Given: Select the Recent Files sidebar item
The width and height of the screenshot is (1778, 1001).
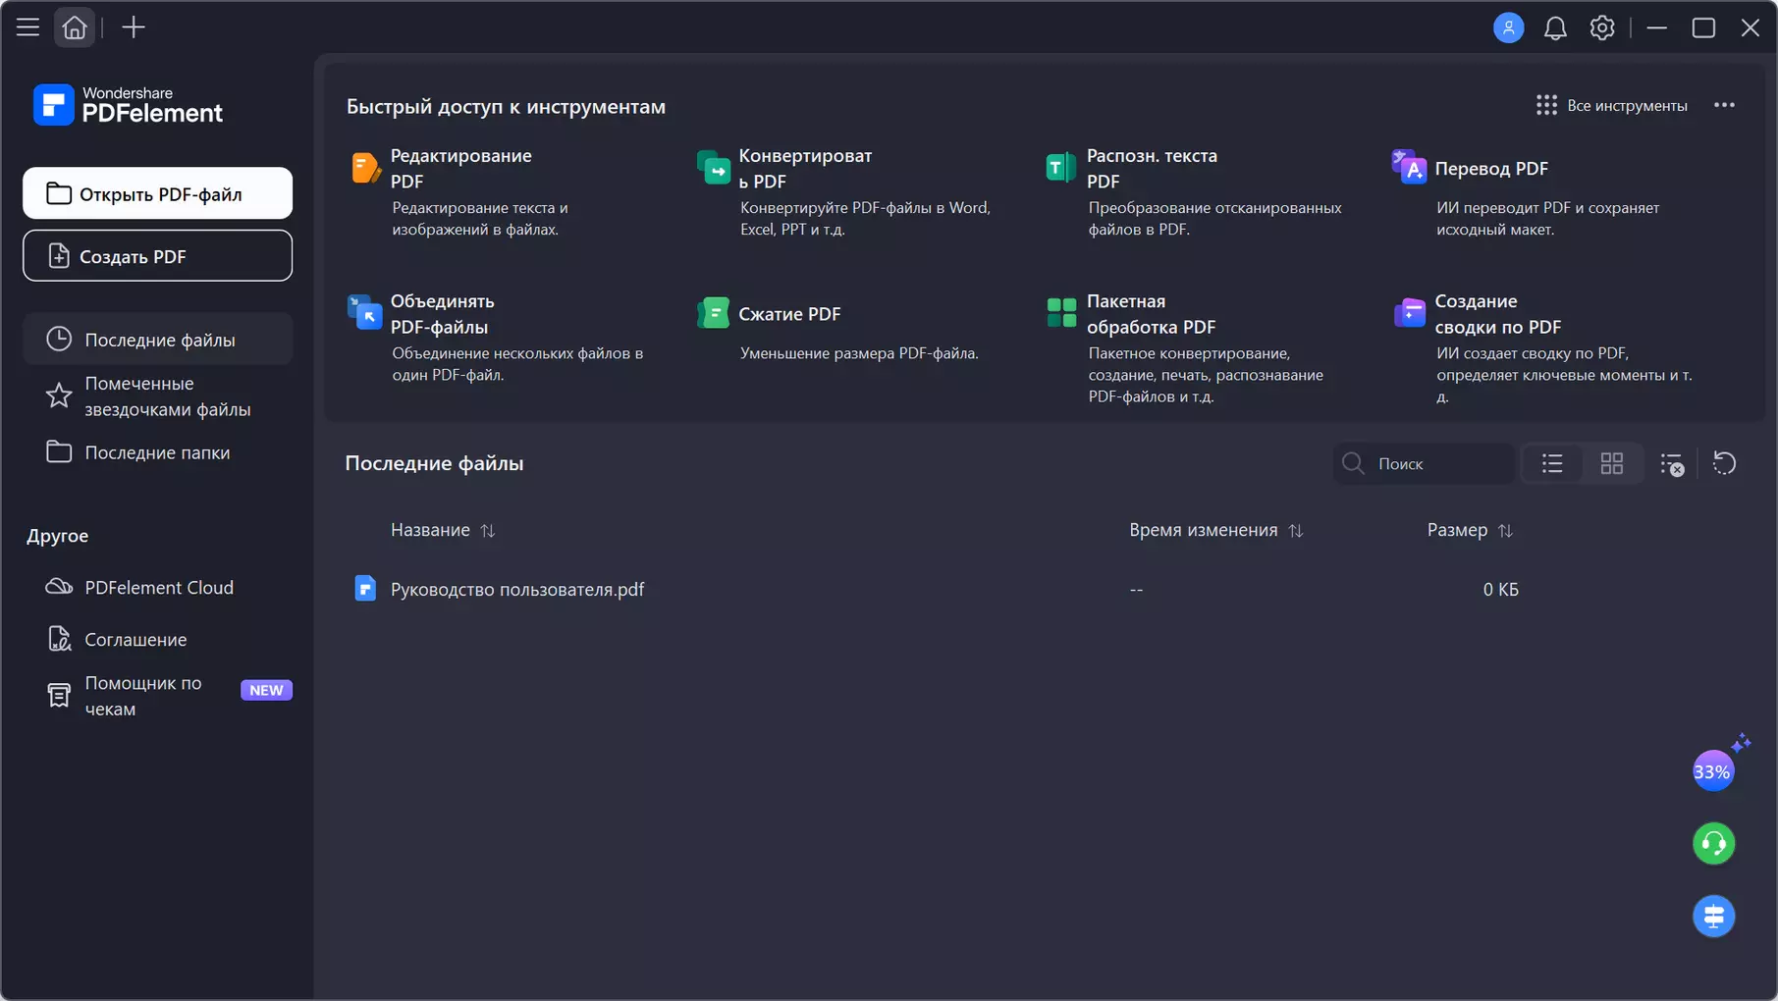Looking at the screenshot, I should tap(158, 340).
